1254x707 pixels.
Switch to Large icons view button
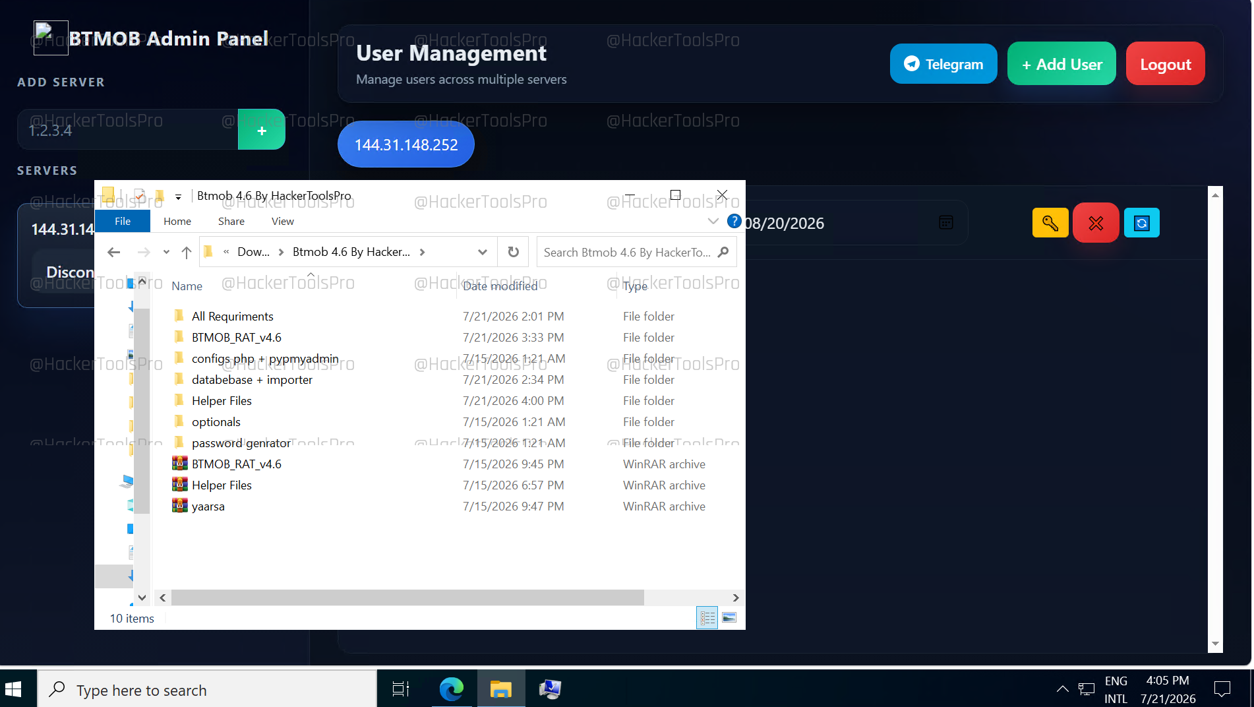tap(729, 618)
